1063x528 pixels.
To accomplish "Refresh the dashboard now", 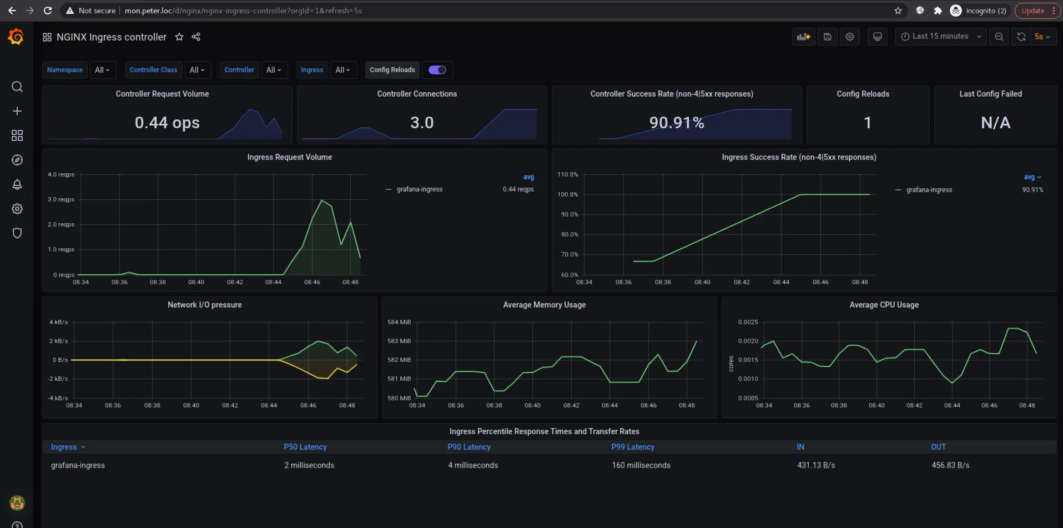I will click(x=1021, y=37).
